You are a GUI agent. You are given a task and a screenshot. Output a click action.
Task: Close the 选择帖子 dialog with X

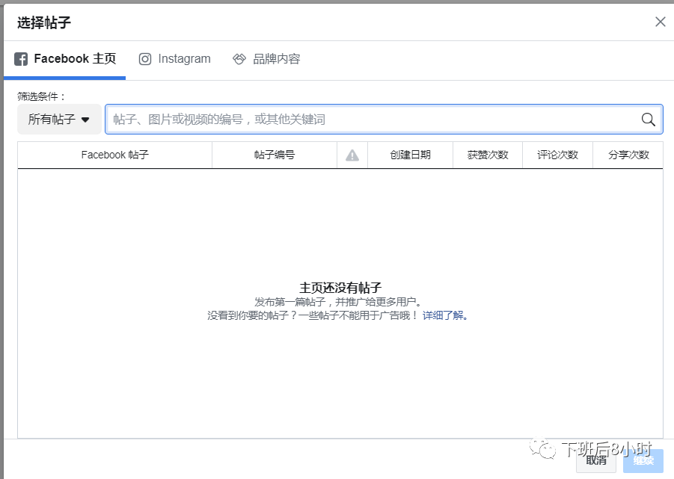pos(661,22)
